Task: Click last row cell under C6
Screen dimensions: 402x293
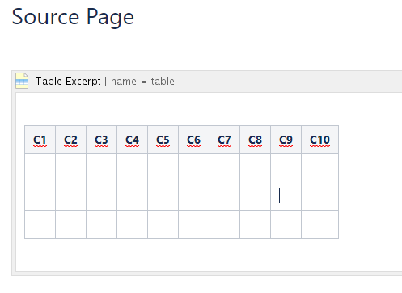Action: tap(193, 224)
